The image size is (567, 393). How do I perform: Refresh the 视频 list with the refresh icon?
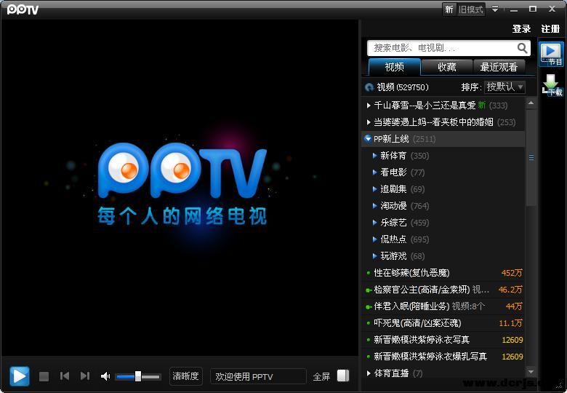coord(369,87)
